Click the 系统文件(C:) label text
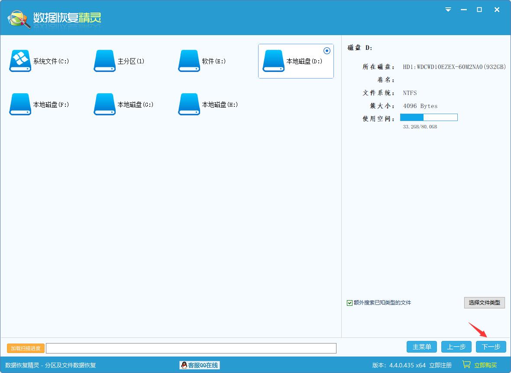Viewport: 511px width, 373px height. point(51,61)
